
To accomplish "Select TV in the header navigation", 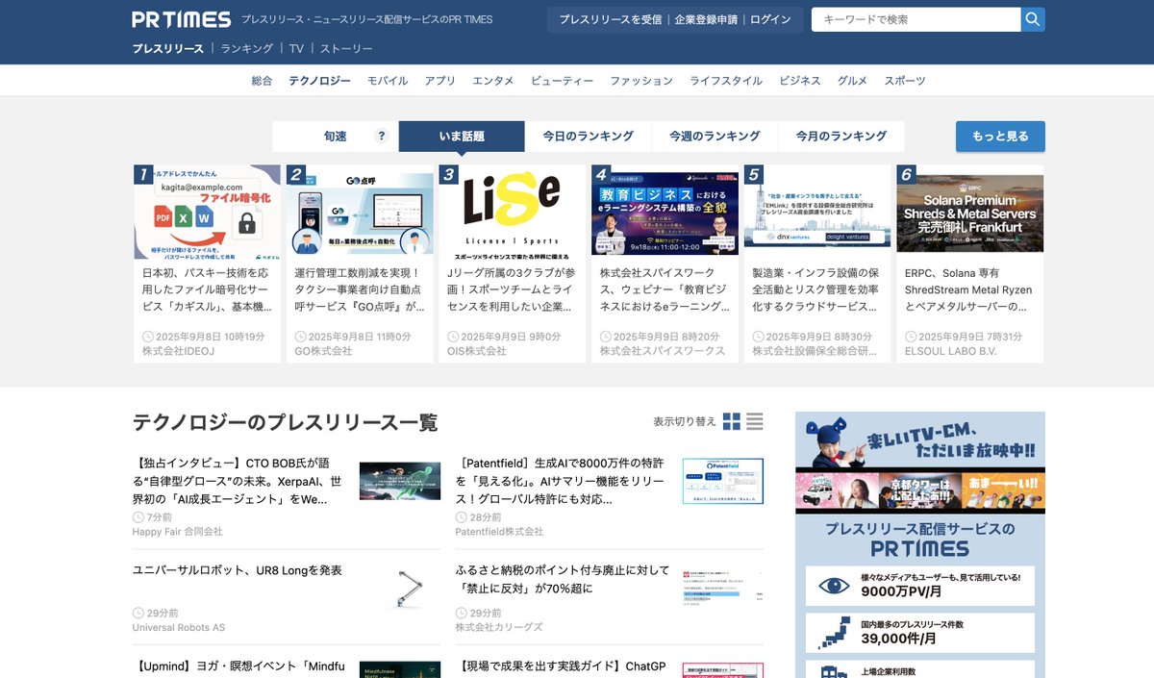I will (x=296, y=48).
